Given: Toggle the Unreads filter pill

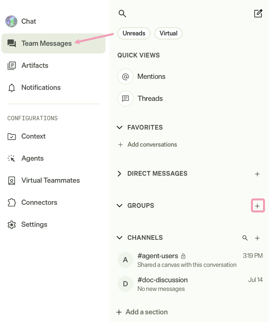Looking at the screenshot, I should [x=134, y=33].
